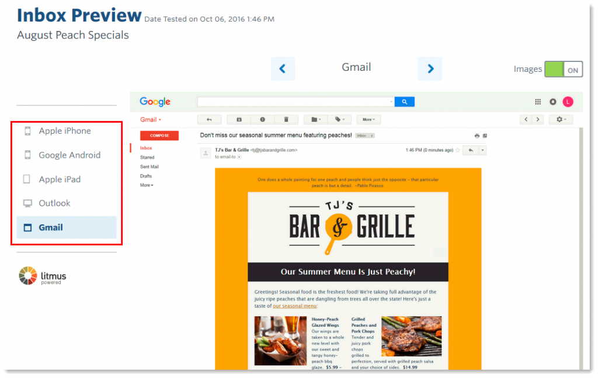Click the grilled pork chops photo
The image size is (598, 378).
412,336
